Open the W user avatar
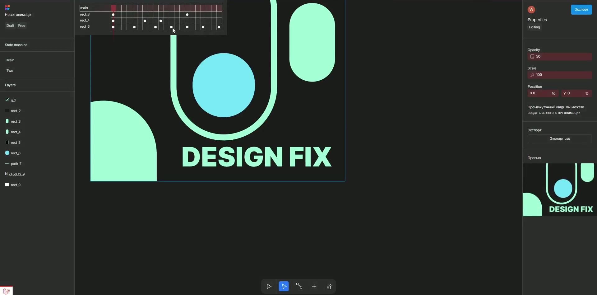This screenshot has width=597, height=295. [x=531, y=9]
